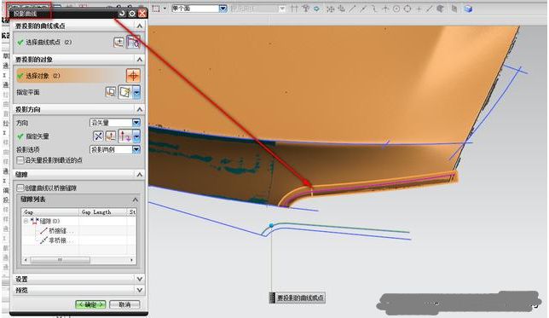Screen dimensions: 549x318
Task: Collapse the 缝隙 (0) tree node
Action: pos(26,222)
